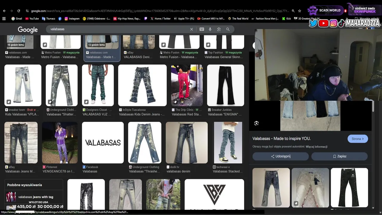Click eBay VALABASAS Deni result title
Image resolution: width=382 pixels, height=215 pixels.
click(138, 57)
